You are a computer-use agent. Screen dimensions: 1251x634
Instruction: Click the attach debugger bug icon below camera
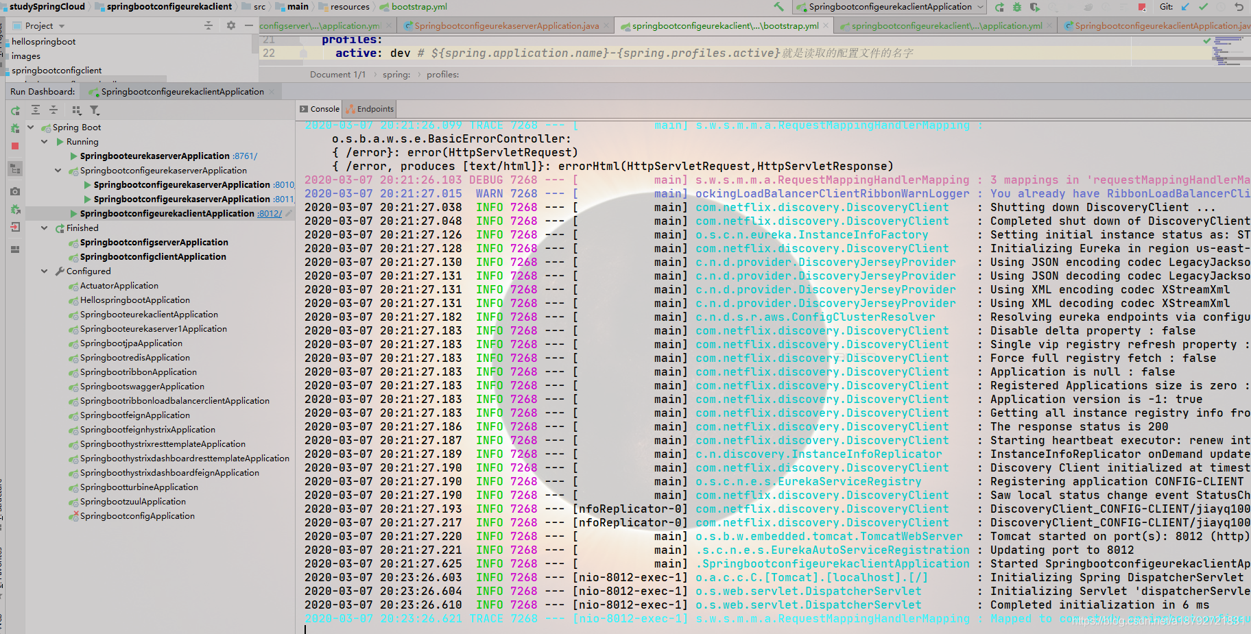tap(15, 209)
